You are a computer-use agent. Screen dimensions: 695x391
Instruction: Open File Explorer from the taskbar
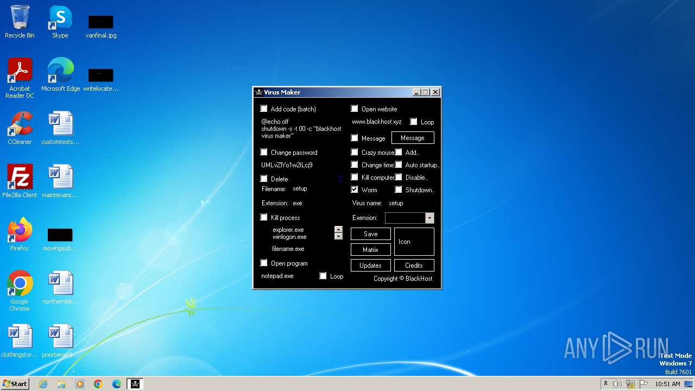pos(61,384)
